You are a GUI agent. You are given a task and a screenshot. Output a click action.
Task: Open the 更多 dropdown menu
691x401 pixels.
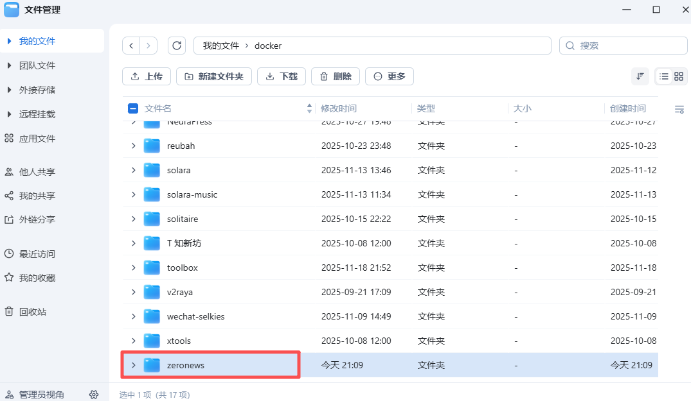point(389,76)
